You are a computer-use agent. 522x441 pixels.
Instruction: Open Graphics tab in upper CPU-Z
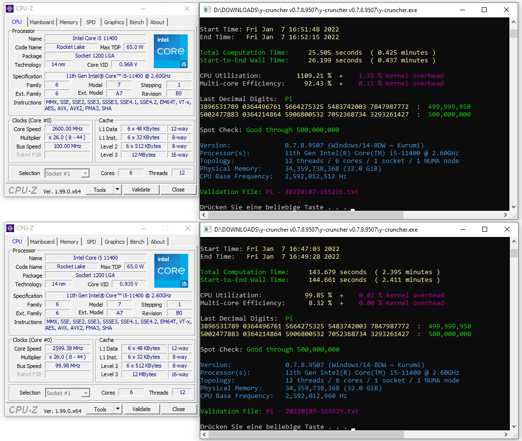114,22
